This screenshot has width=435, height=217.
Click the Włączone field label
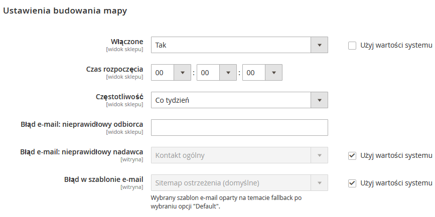[x=127, y=42]
